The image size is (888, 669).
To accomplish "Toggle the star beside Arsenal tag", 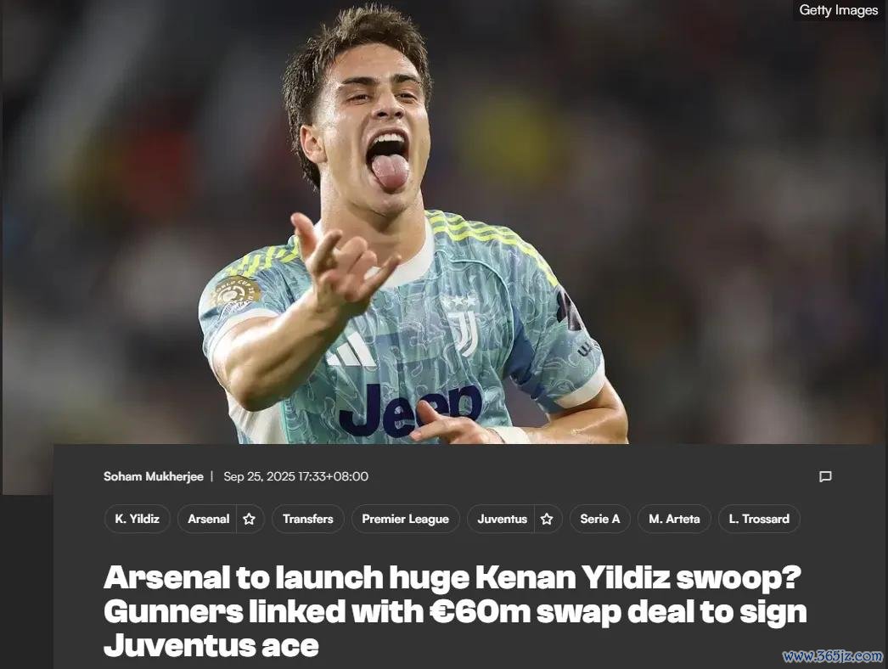I will 250,519.
